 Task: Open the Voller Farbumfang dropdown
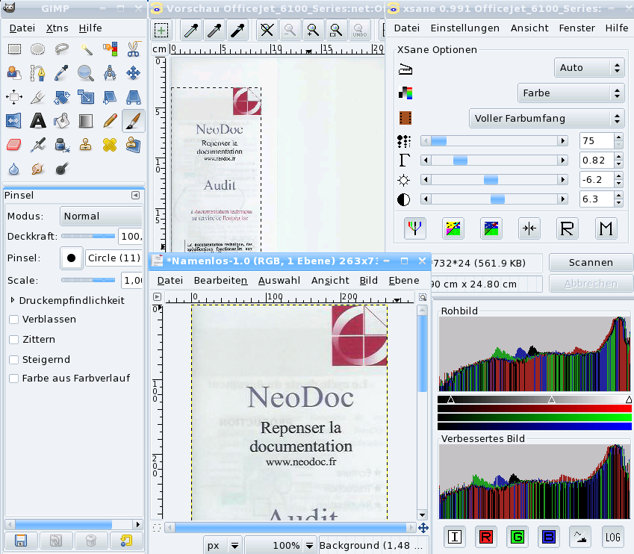point(547,119)
